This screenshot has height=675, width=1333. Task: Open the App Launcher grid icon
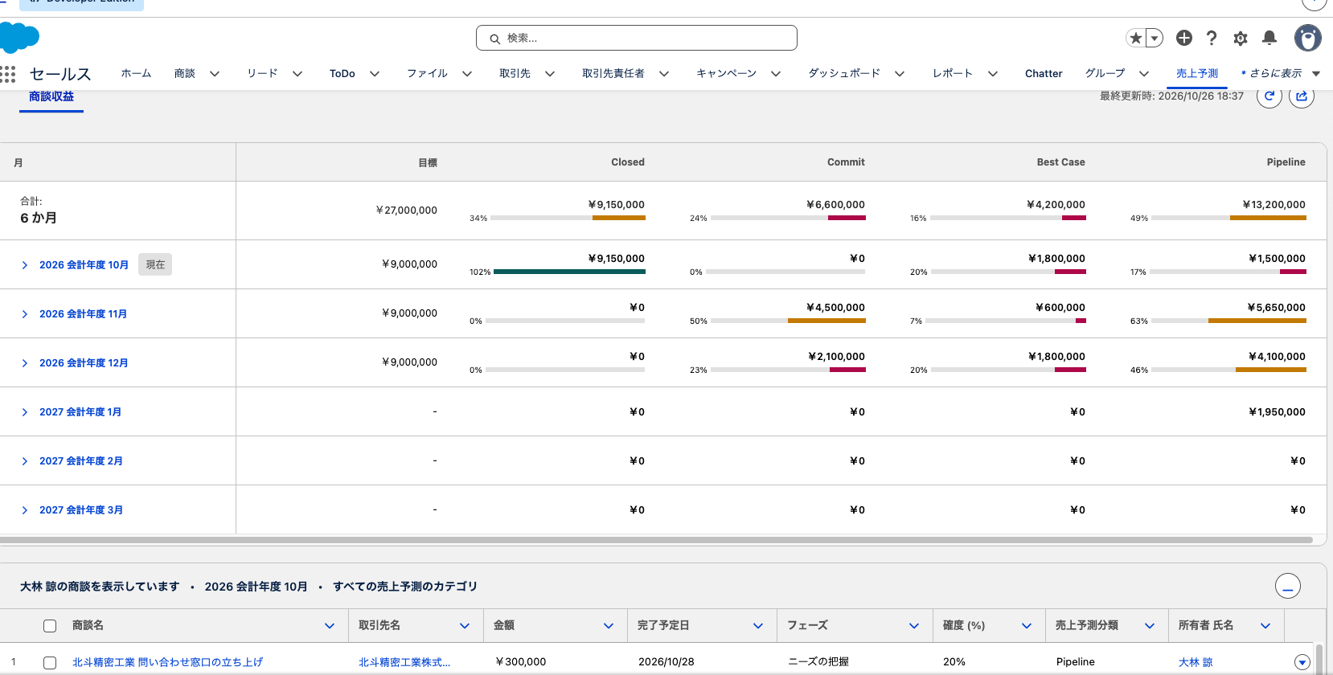click(x=8, y=74)
